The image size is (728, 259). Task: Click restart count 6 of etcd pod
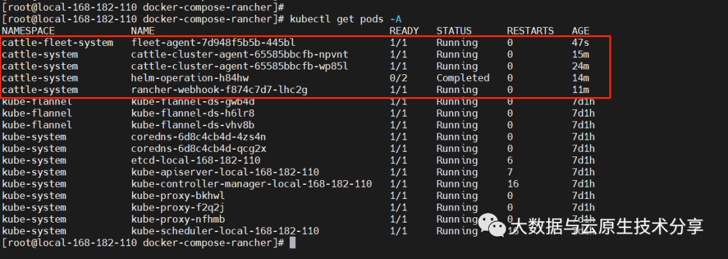pyautogui.click(x=510, y=161)
